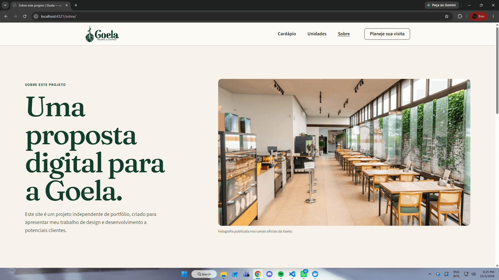Click the Erro profile button
The width and height of the screenshot is (499, 280).
478,16
